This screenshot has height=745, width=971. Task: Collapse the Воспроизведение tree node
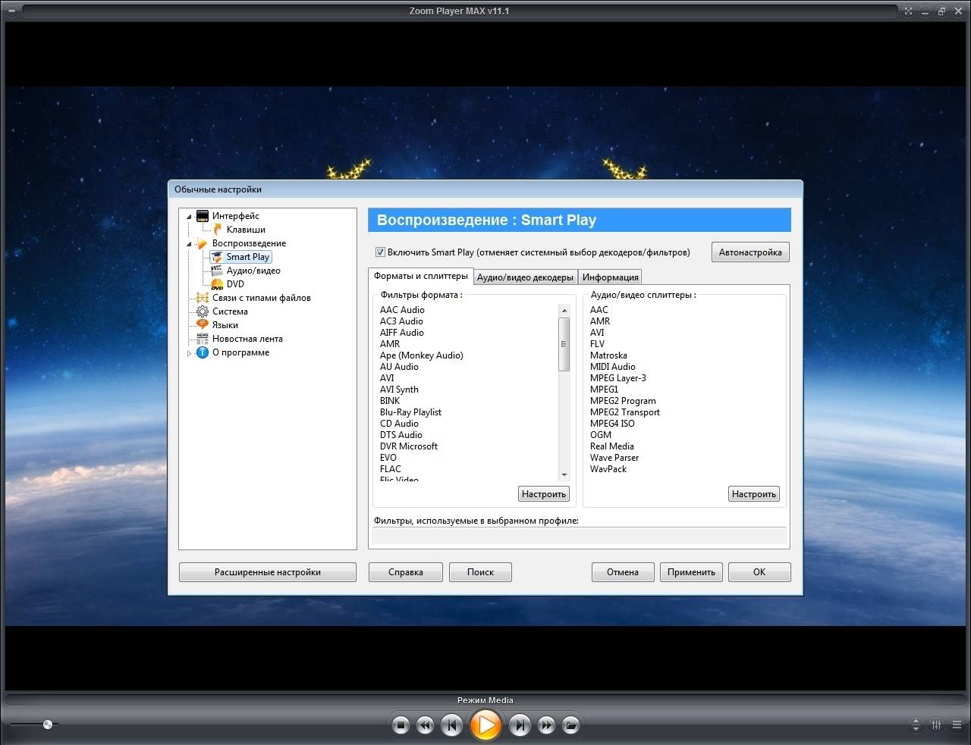[190, 244]
